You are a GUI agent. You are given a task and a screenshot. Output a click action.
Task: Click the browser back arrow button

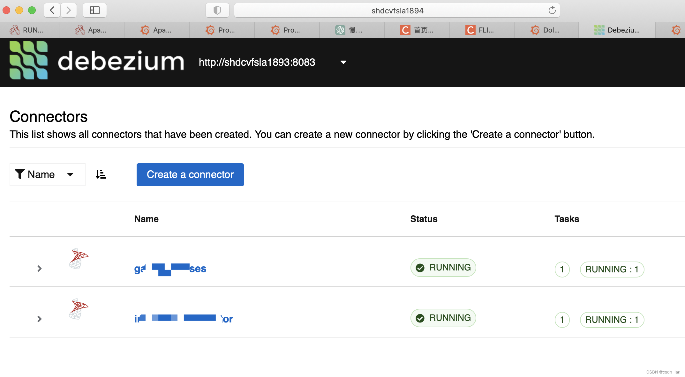pos(52,10)
